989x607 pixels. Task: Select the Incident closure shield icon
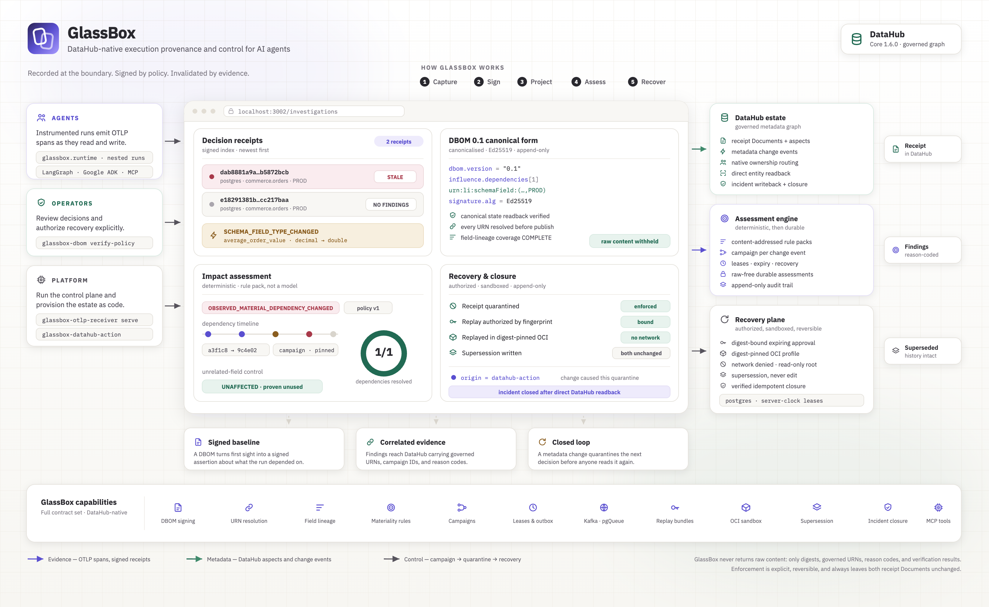click(x=888, y=508)
